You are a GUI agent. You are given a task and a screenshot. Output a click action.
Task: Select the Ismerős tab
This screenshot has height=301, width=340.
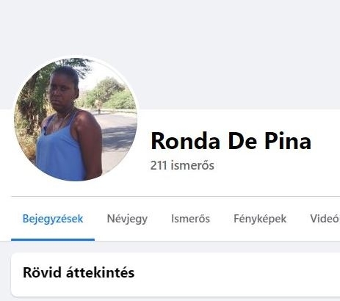(190, 219)
